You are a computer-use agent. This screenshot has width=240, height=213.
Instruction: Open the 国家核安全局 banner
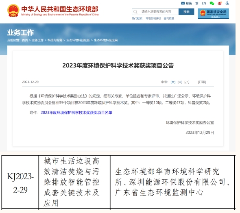(x=214, y=13)
